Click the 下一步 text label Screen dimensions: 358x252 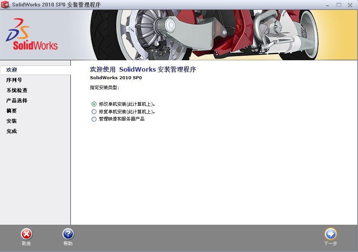[x=330, y=244]
